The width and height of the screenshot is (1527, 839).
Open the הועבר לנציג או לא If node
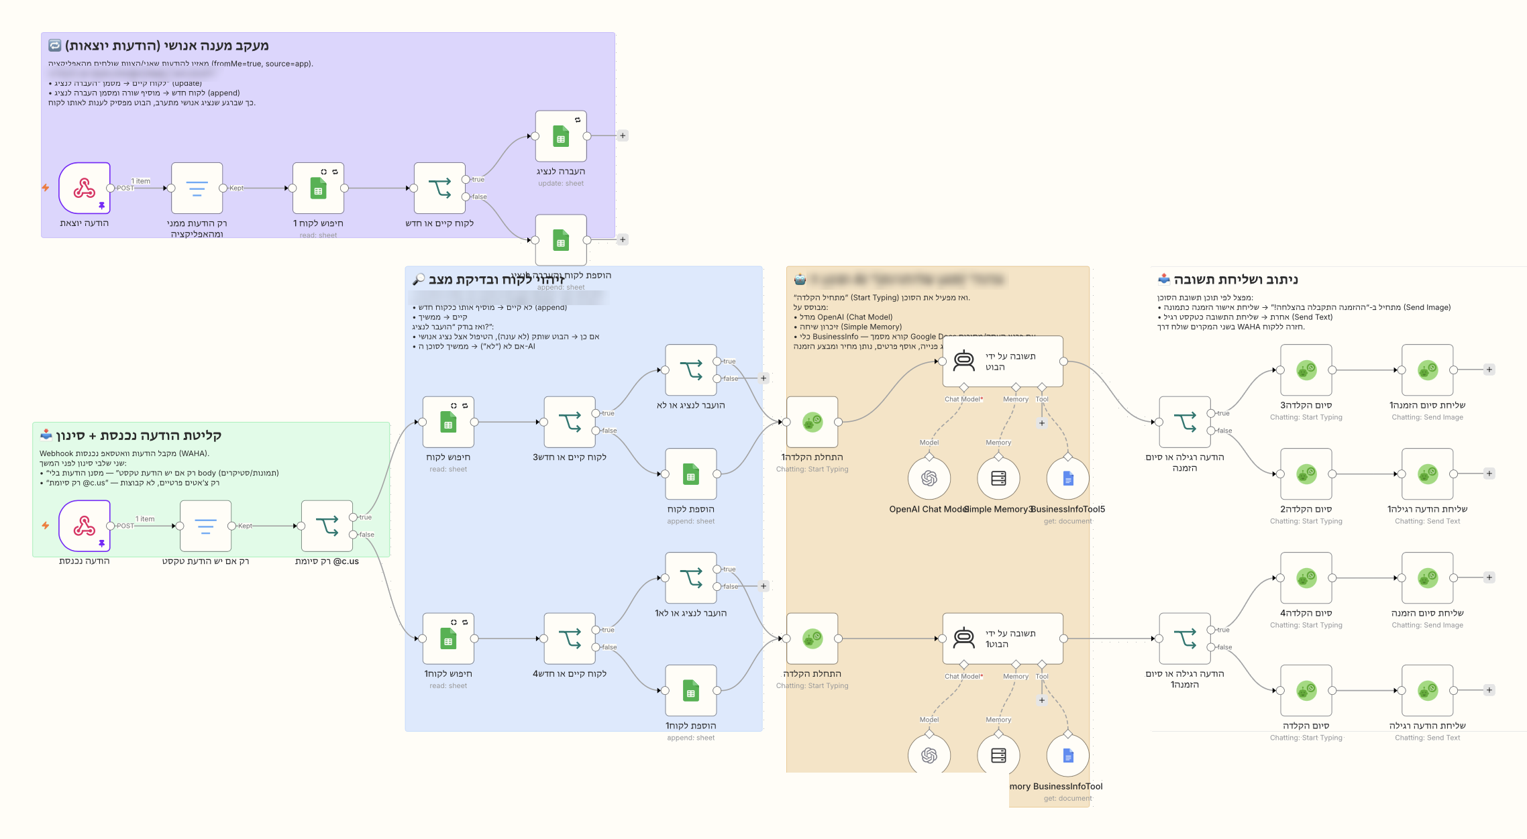tap(691, 370)
